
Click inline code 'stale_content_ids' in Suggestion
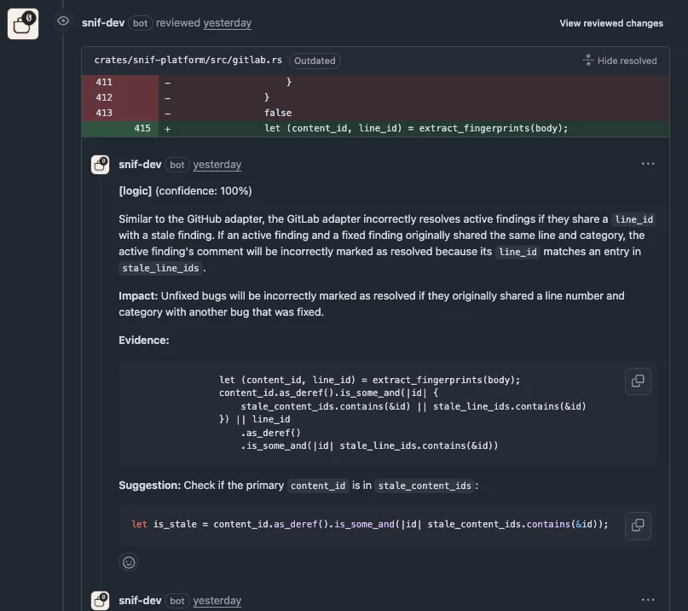click(425, 486)
